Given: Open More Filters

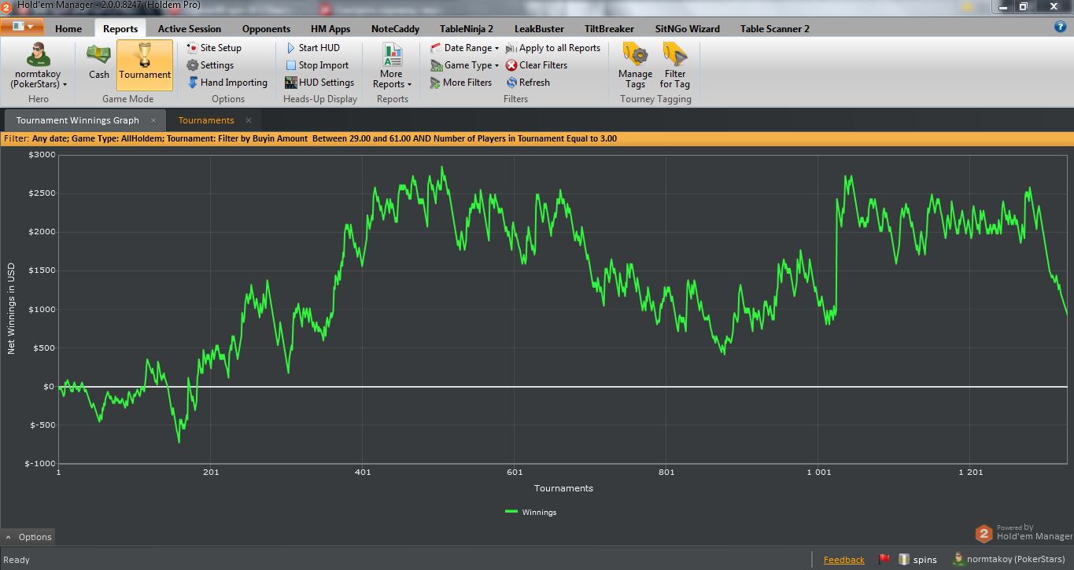Looking at the screenshot, I should coord(461,83).
